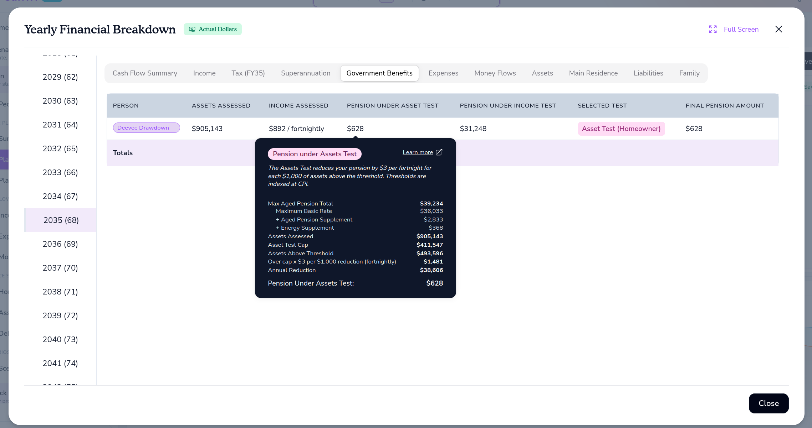This screenshot has height=428, width=812.
Task: Switch to the Cash Flow Summary tab
Action: point(145,73)
